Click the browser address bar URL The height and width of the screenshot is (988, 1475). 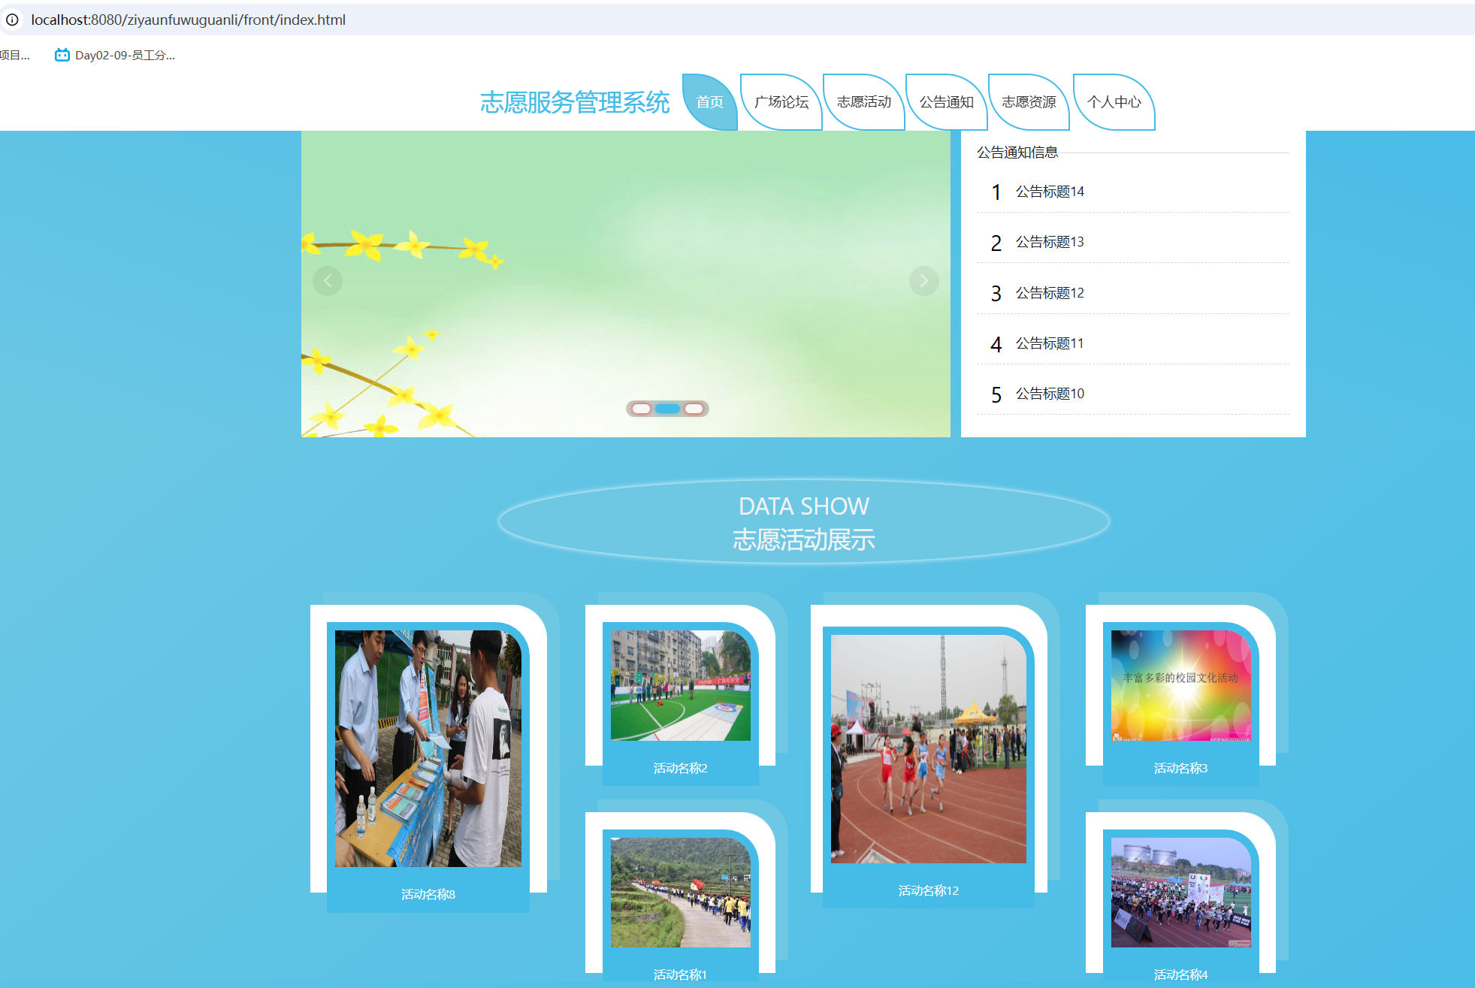click(x=188, y=20)
